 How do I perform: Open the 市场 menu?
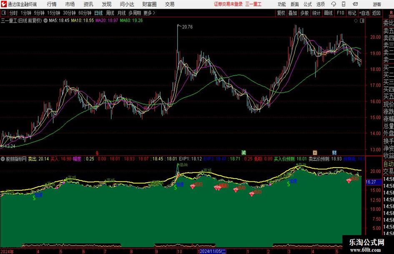(x=70, y=4)
